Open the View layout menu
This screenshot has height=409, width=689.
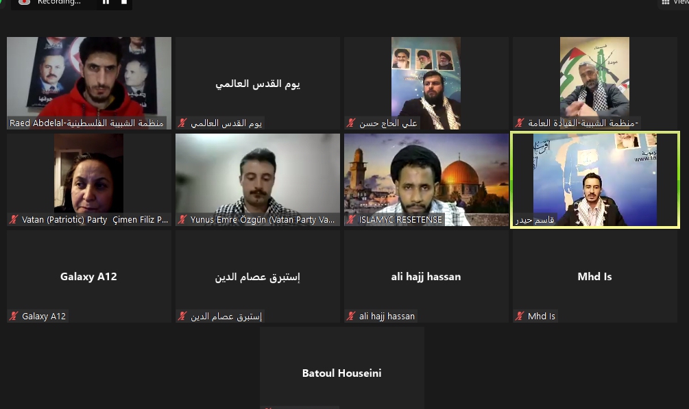point(675,2)
